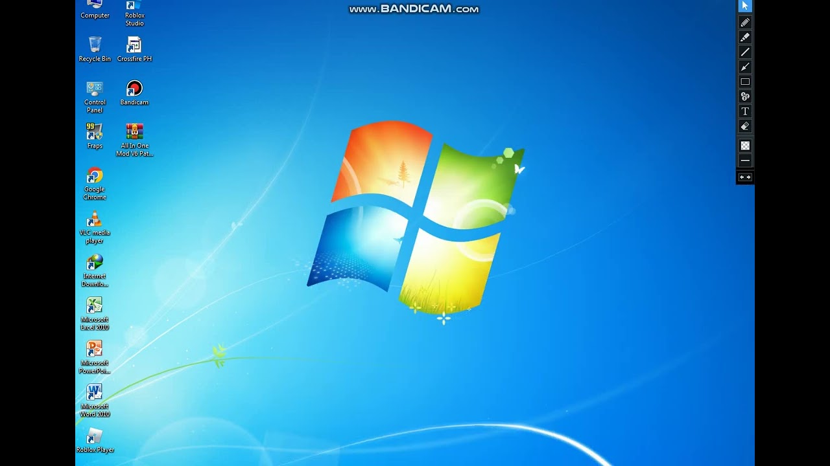Open the Recycle Bin
This screenshot has height=466, width=830.
pos(95,49)
